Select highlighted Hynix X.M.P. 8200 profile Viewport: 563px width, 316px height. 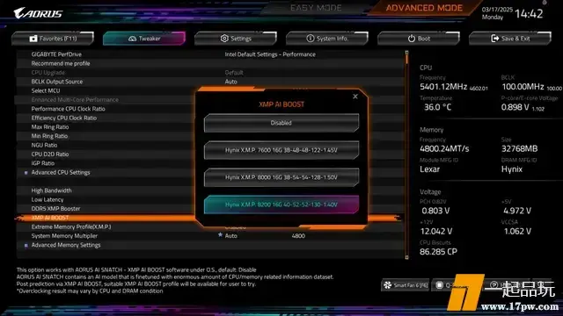tap(281, 205)
